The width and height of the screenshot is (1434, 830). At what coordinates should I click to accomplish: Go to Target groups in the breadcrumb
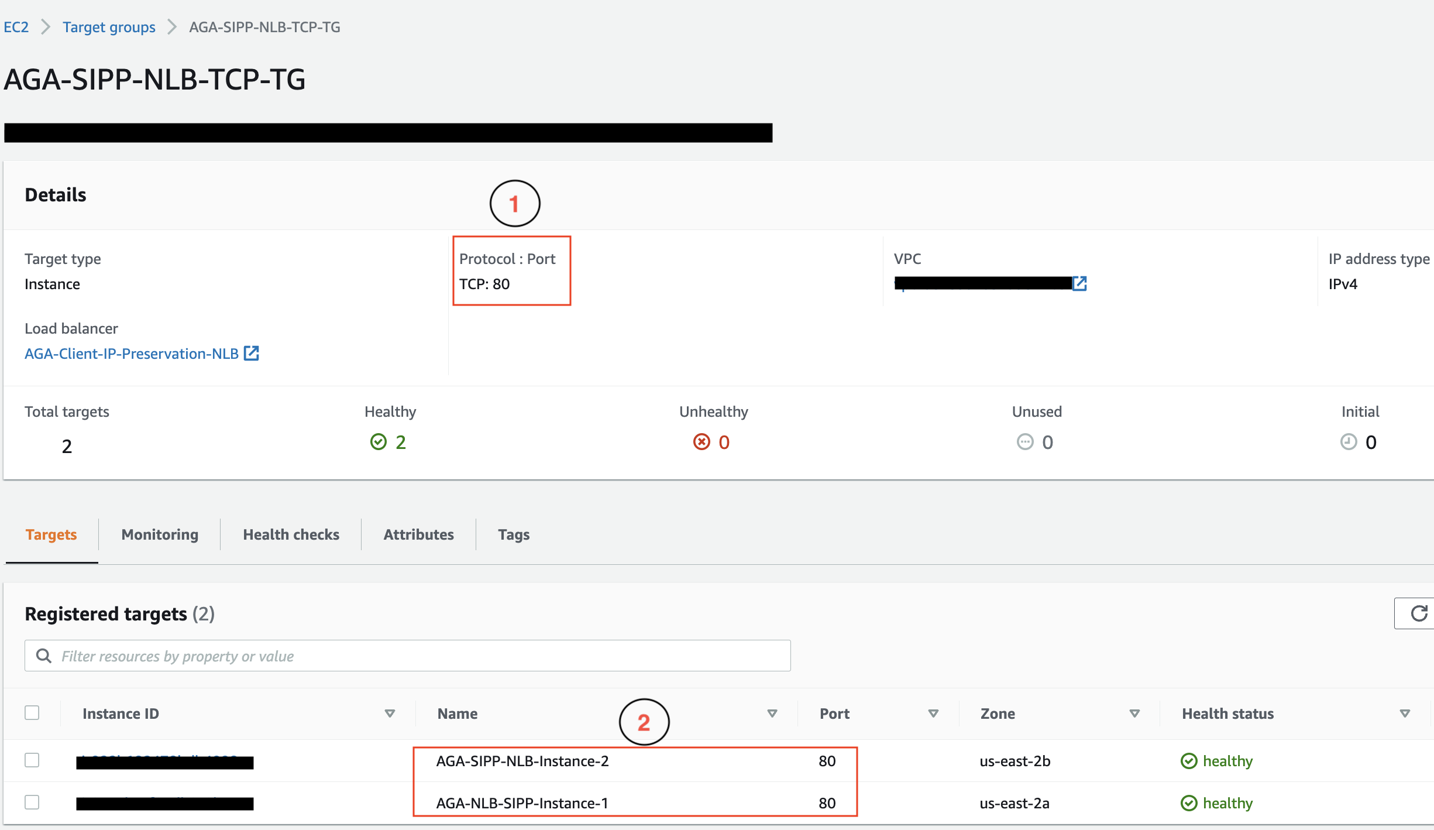click(x=109, y=27)
